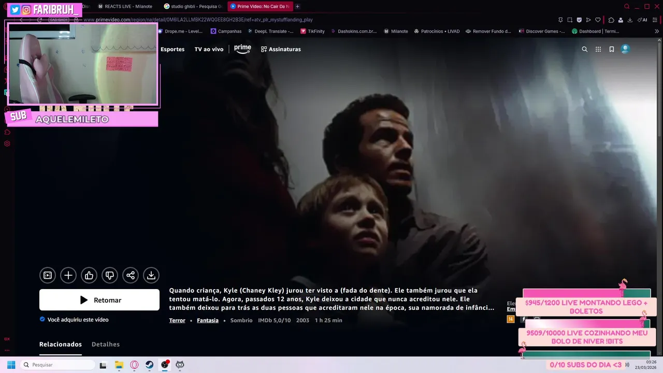
Task: Open the Terror genre link
Action: pyautogui.click(x=177, y=321)
